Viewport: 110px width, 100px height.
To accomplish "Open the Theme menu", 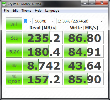I will click(x=26, y=11).
